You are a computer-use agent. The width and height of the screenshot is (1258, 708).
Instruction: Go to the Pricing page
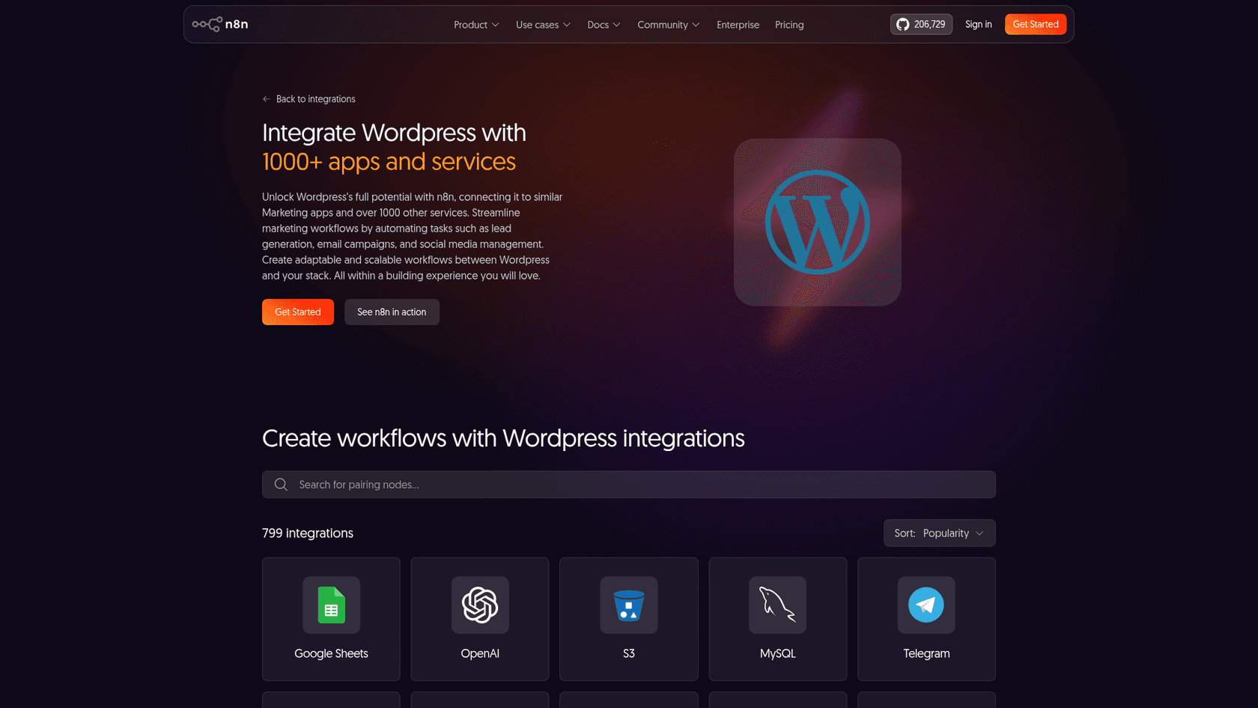pyautogui.click(x=789, y=25)
